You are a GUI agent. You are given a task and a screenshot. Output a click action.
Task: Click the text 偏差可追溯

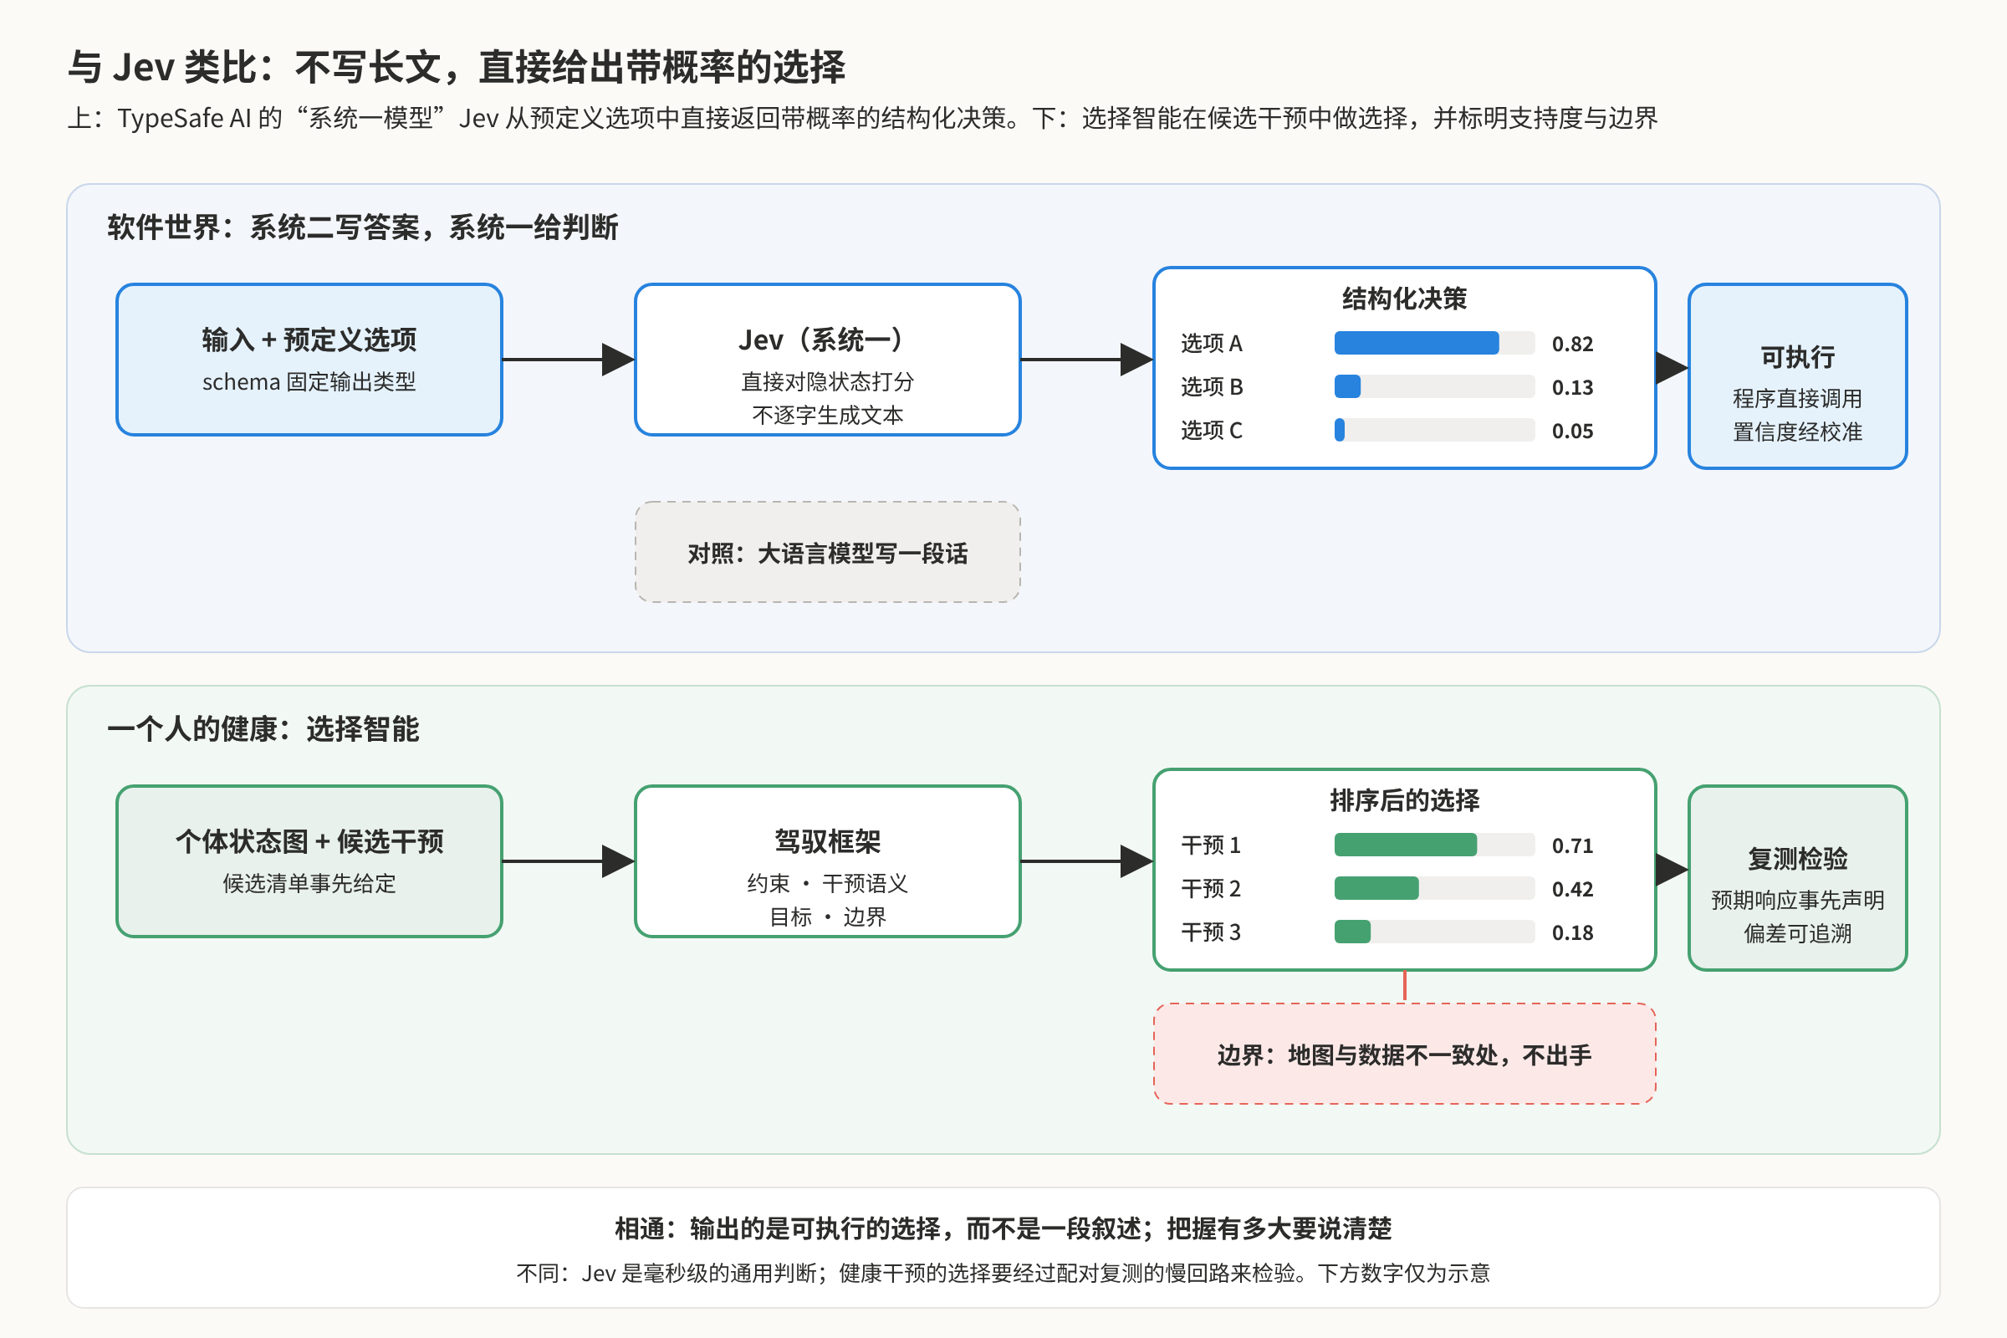[x=1797, y=933]
